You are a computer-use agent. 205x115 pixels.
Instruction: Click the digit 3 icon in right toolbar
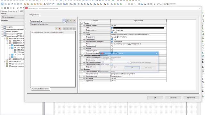[x=203, y=82]
